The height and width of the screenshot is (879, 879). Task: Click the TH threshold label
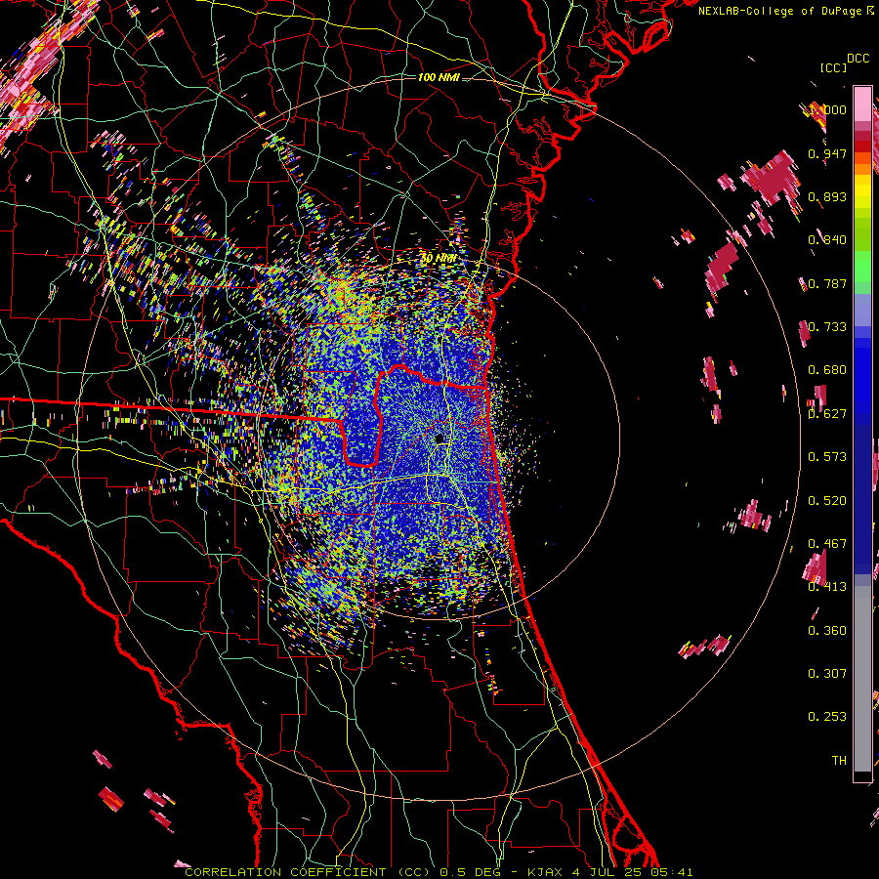[839, 761]
